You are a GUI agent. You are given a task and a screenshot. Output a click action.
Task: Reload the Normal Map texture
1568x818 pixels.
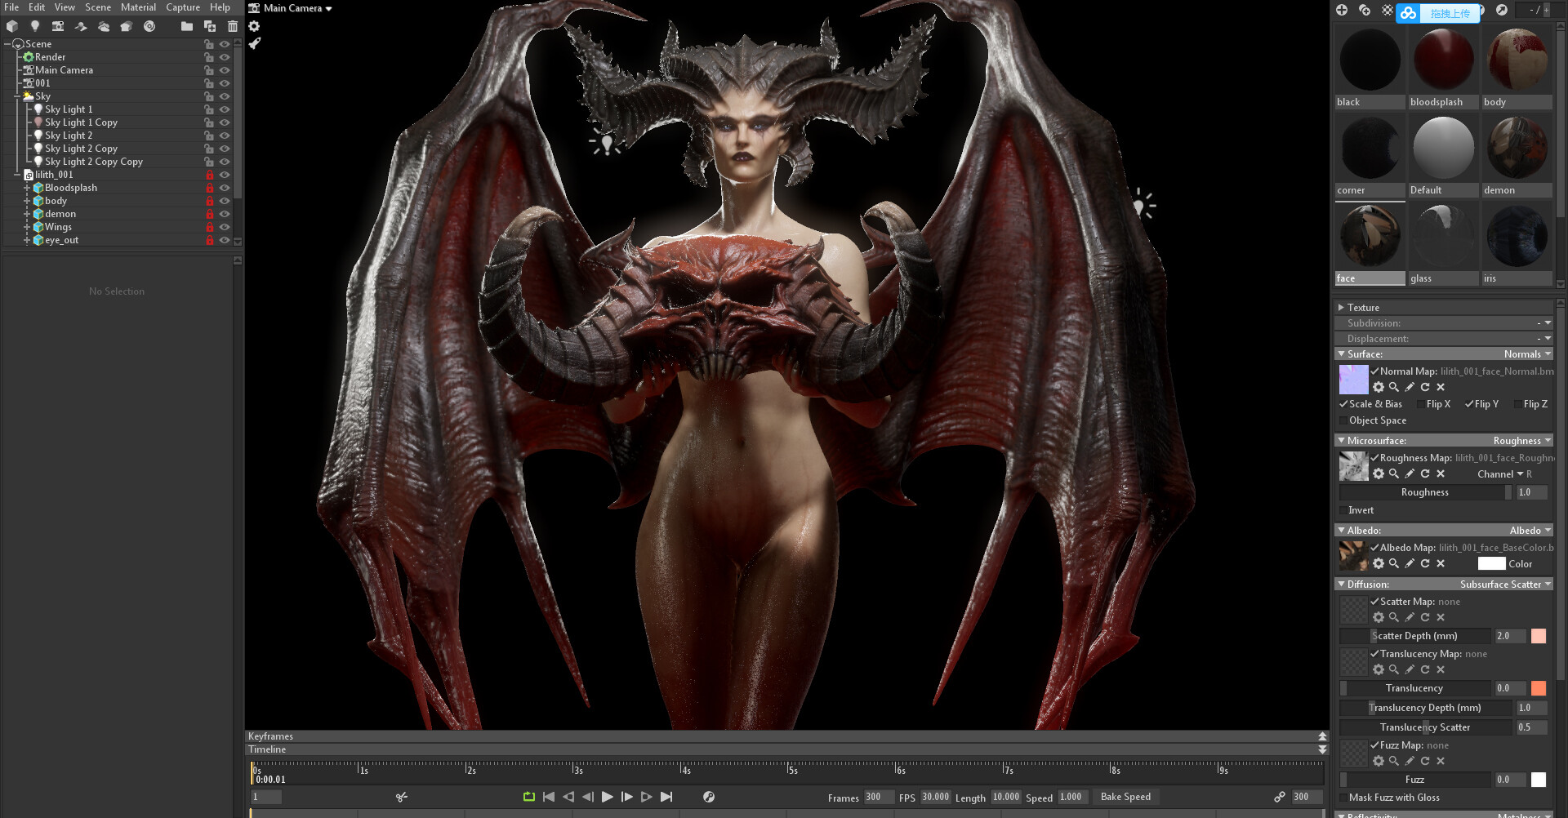pos(1425,387)
